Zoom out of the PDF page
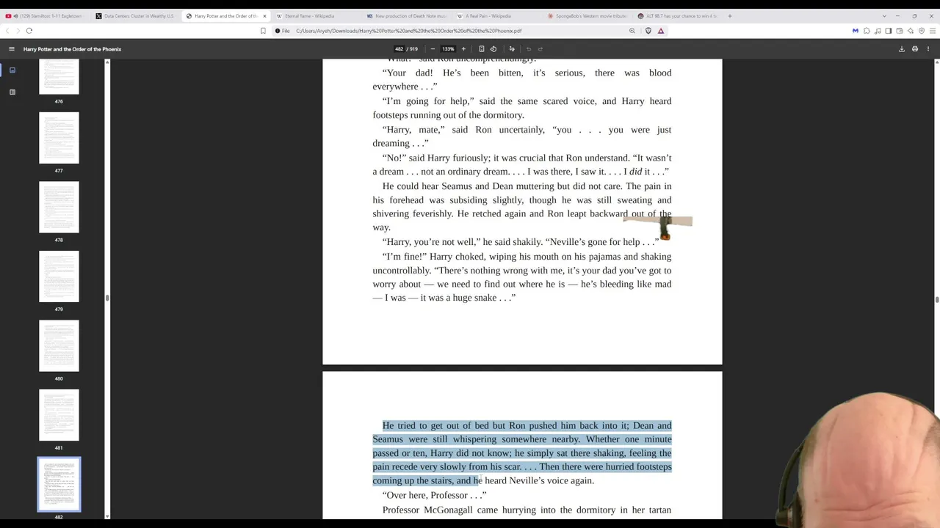Image resolution: width=940 pixels, height=528 pixels. point(433,49)
